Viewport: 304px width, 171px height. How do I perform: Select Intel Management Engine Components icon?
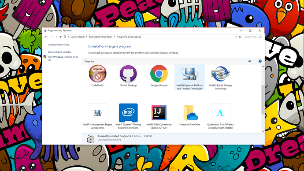point(97,113)
